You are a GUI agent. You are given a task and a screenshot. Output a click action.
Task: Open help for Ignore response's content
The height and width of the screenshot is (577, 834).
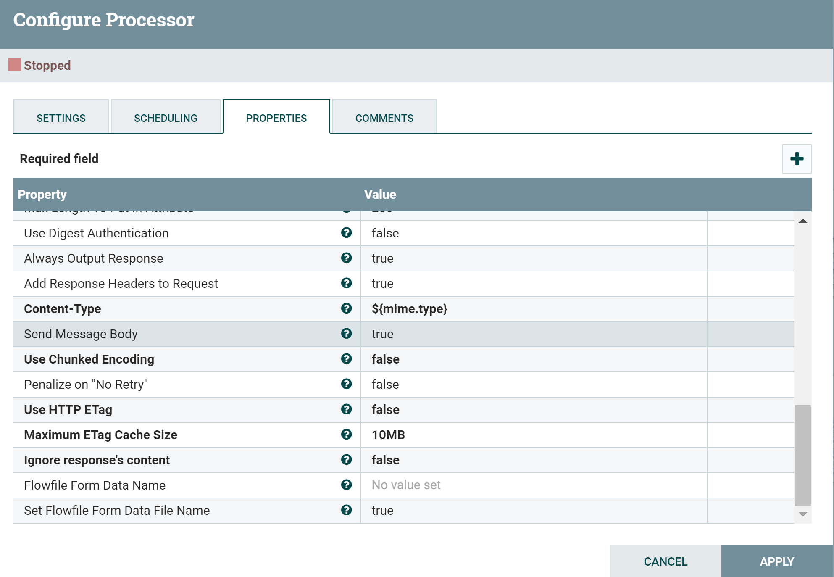coord(346,460)
